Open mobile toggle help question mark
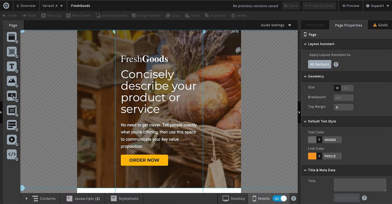The image size is (392, 204). coord(293,198)
